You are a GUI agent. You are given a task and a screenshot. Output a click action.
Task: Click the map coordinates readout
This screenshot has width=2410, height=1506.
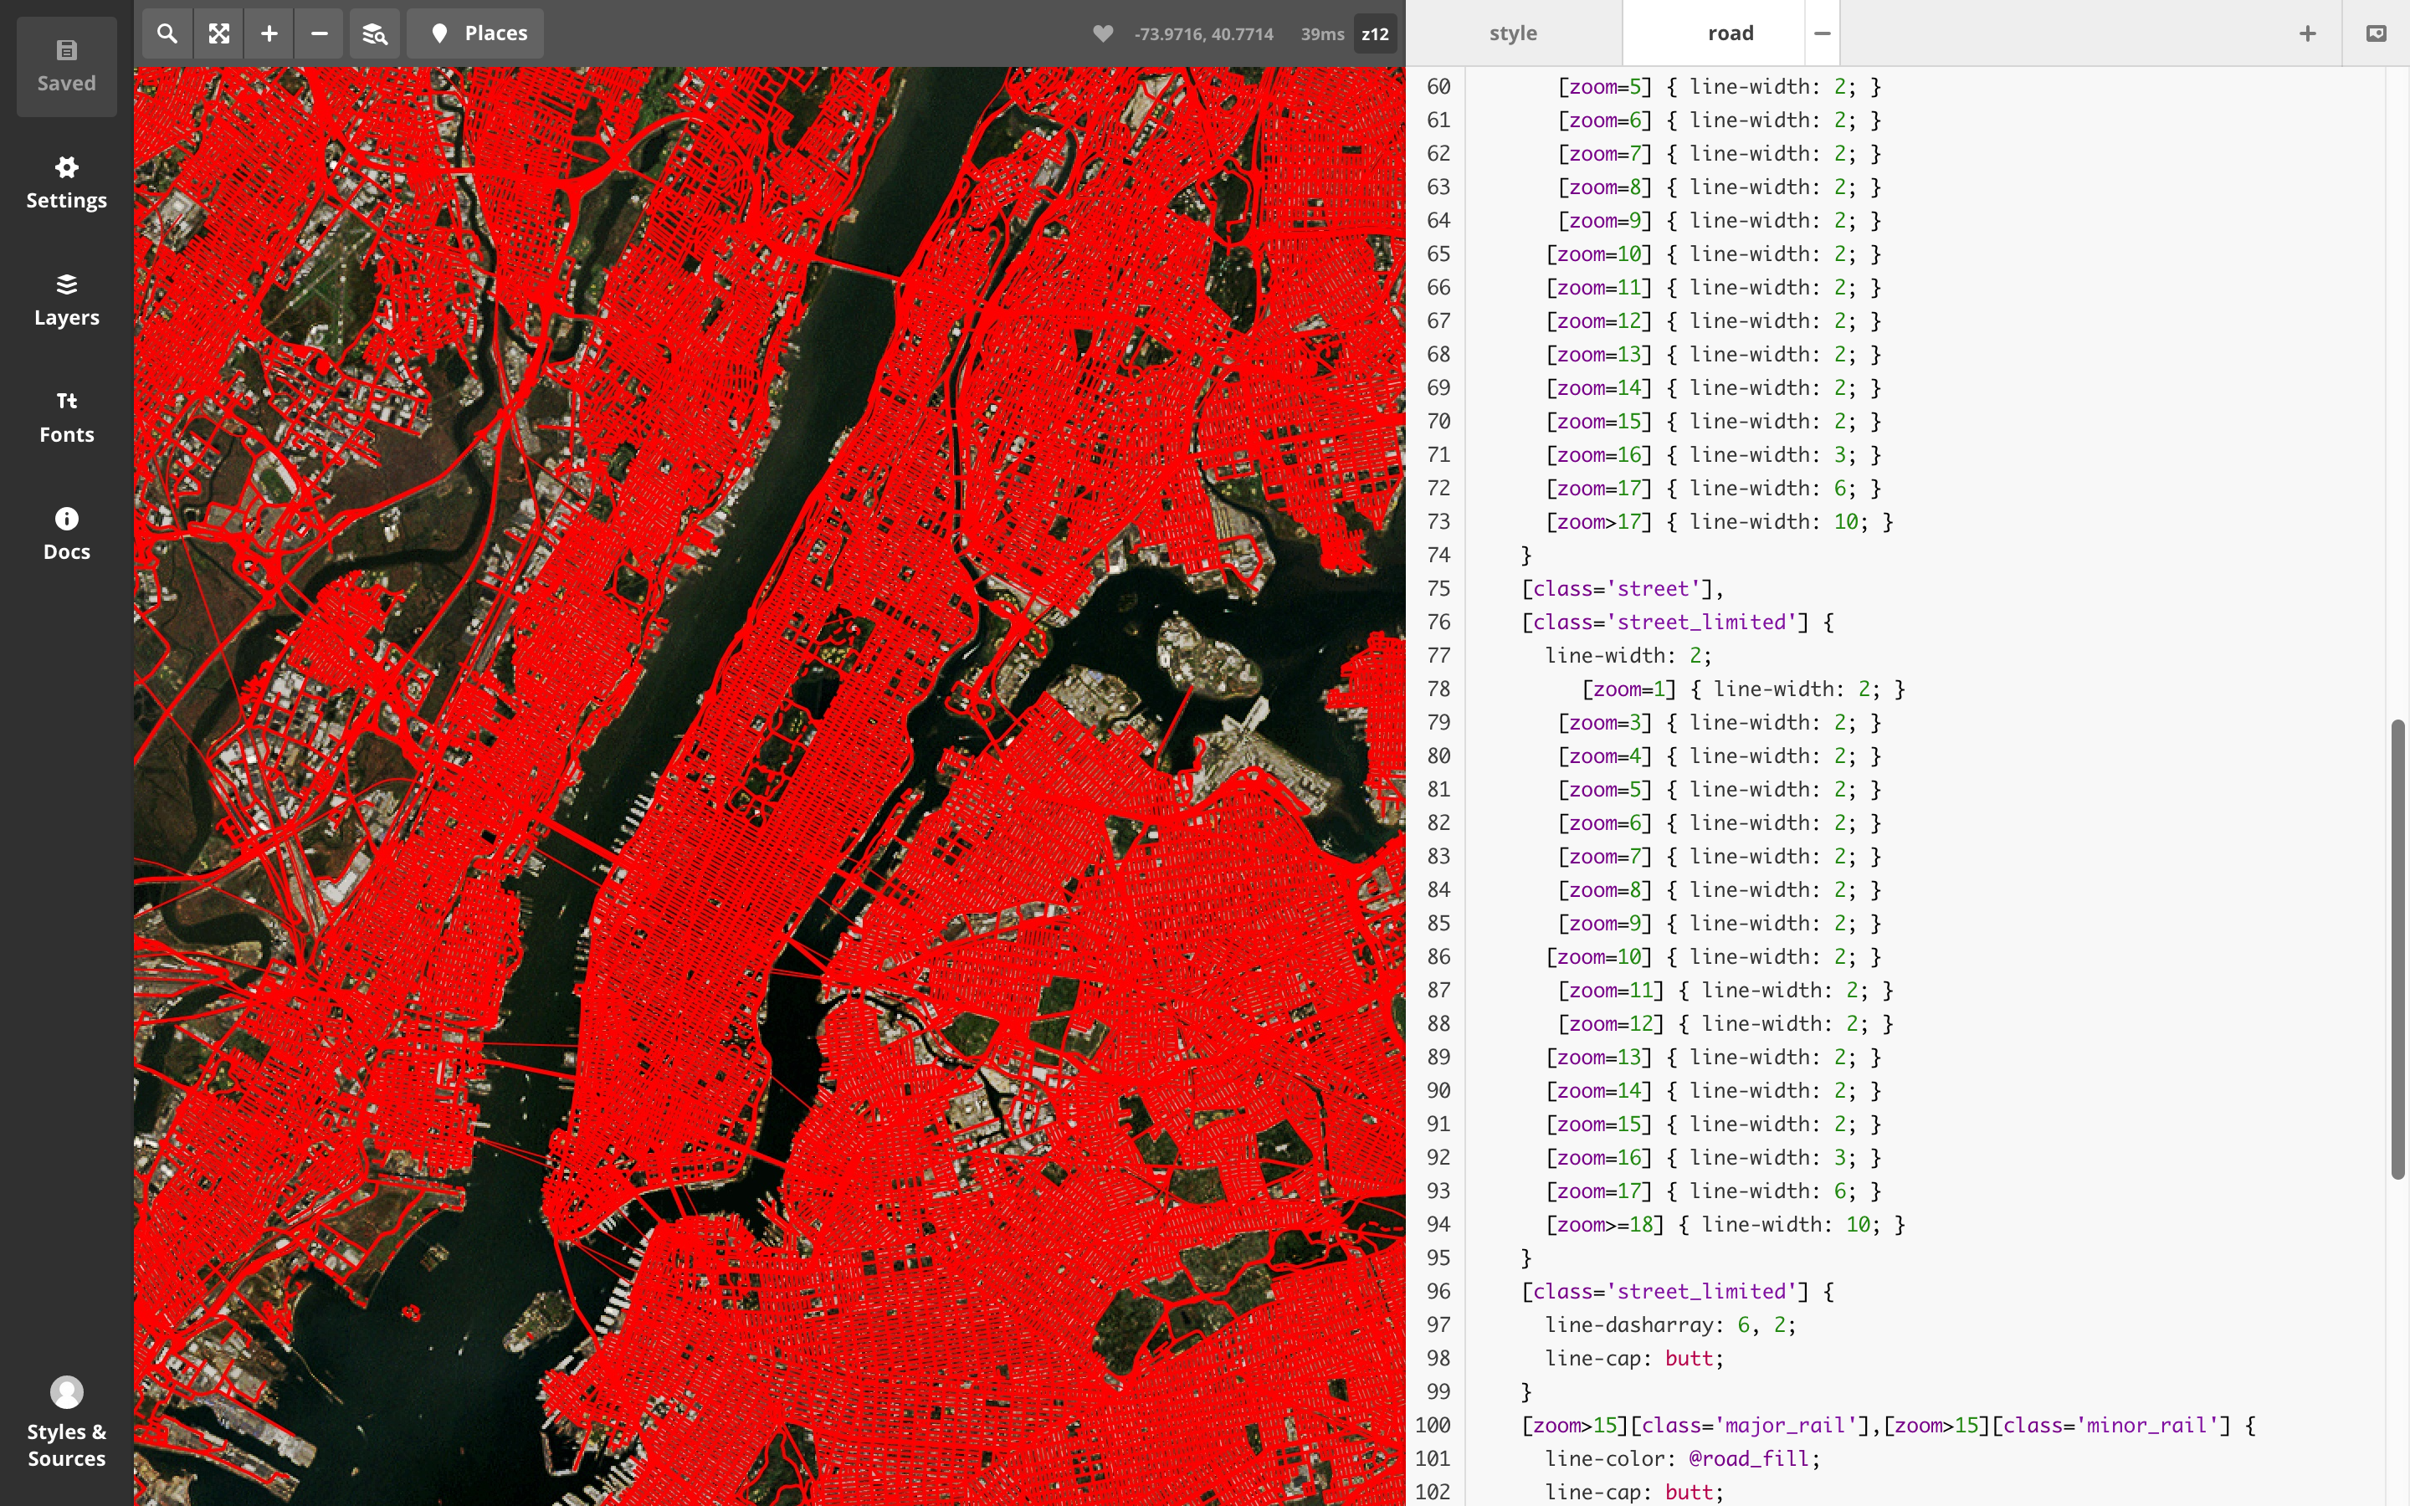[x=1203, y=33]
